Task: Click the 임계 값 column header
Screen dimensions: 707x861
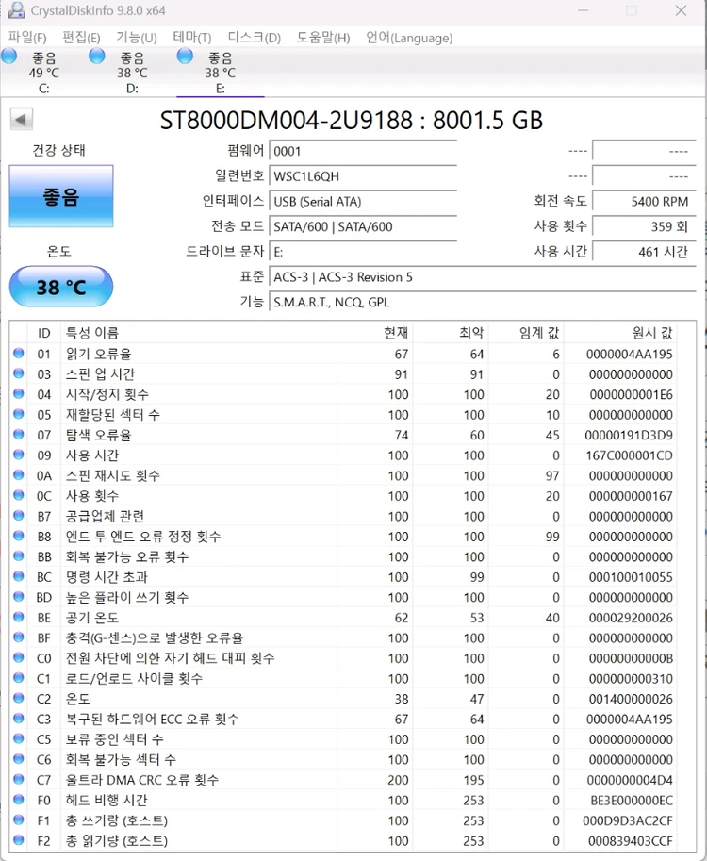Action: 526,333
